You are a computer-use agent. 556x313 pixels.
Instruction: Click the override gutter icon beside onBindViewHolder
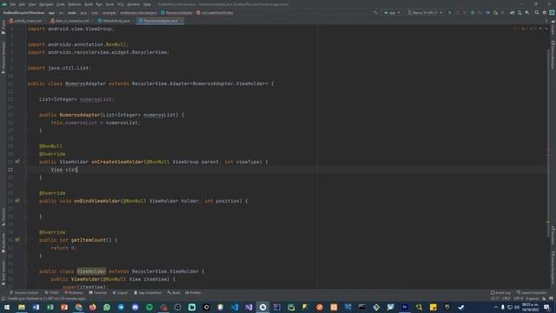pos(17,201)
